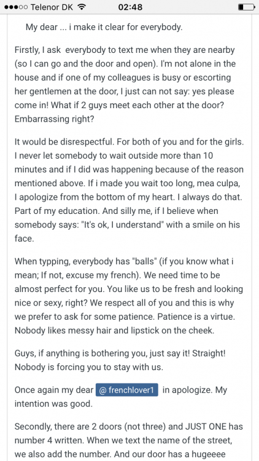This screenshot has height=461, width=259.
Task: Tap the cellular signal strength dots
Action: click(x=16, y=7)
